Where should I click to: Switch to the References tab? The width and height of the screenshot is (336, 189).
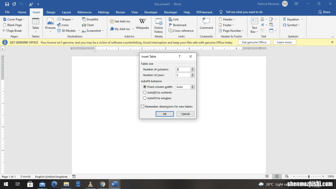(84, 12)
